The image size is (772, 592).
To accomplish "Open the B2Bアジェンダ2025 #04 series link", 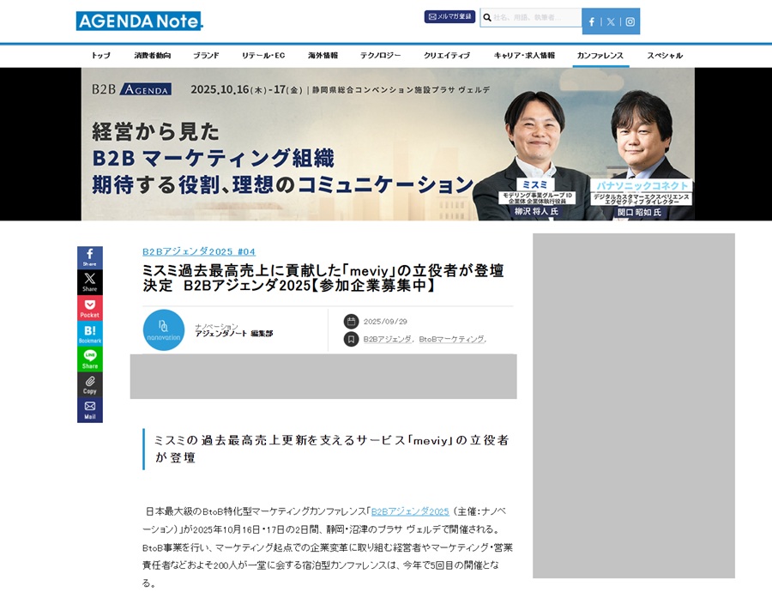I will point(198,251).
